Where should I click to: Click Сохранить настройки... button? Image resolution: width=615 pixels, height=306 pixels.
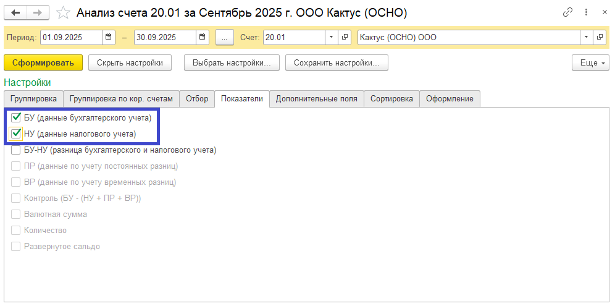337,62
